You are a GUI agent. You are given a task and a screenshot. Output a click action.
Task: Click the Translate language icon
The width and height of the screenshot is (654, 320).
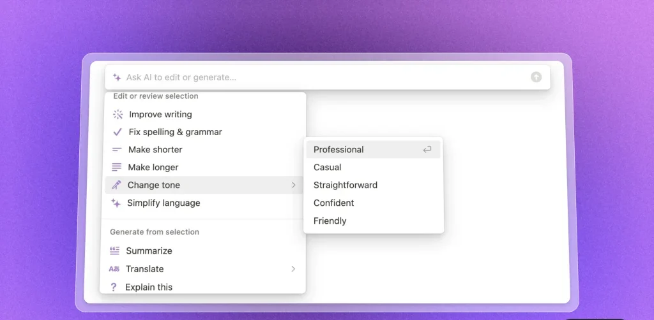pos(114,269)
